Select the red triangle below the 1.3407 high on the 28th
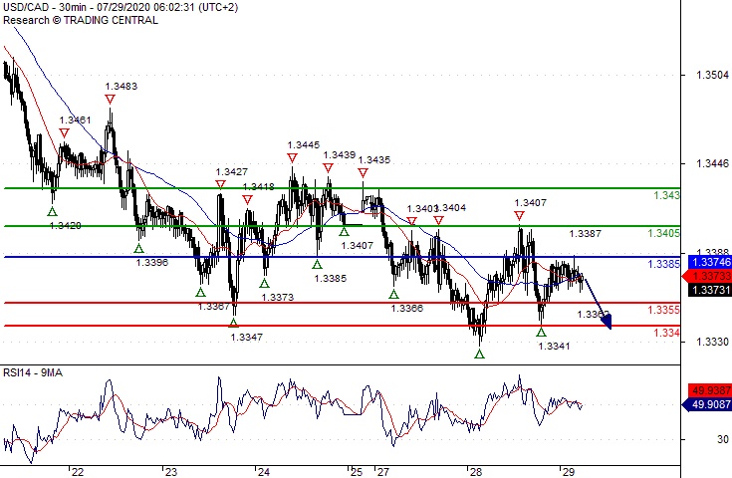The image size is (732, 478). 519,216
